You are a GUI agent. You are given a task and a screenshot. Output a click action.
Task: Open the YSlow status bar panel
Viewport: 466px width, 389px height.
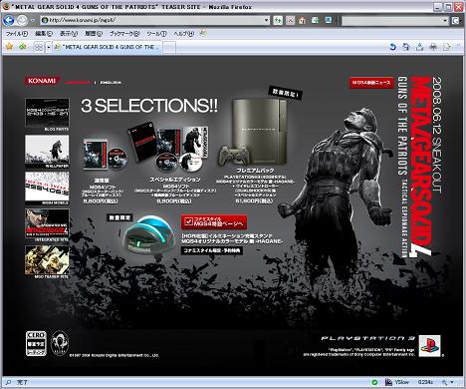pyautogui.click(x=397, y=382)
